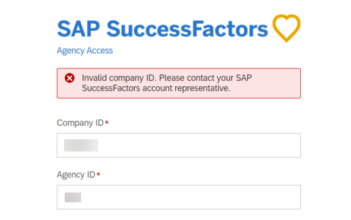
Task: Click the Agency ID field label
Action: [76, 175]
